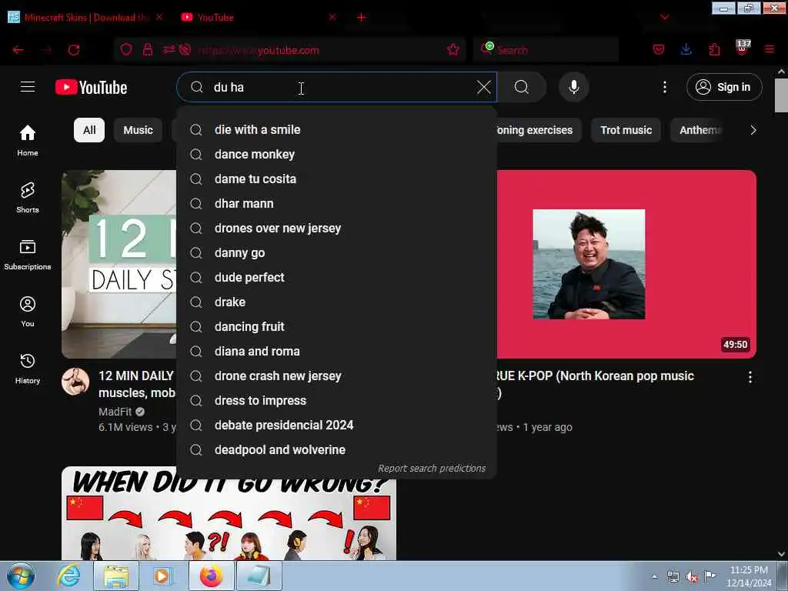The width and height of the screenshot is (788, 591).
Task: Open the extension icon with 137 badge
Action: click(x=743, y=48)
